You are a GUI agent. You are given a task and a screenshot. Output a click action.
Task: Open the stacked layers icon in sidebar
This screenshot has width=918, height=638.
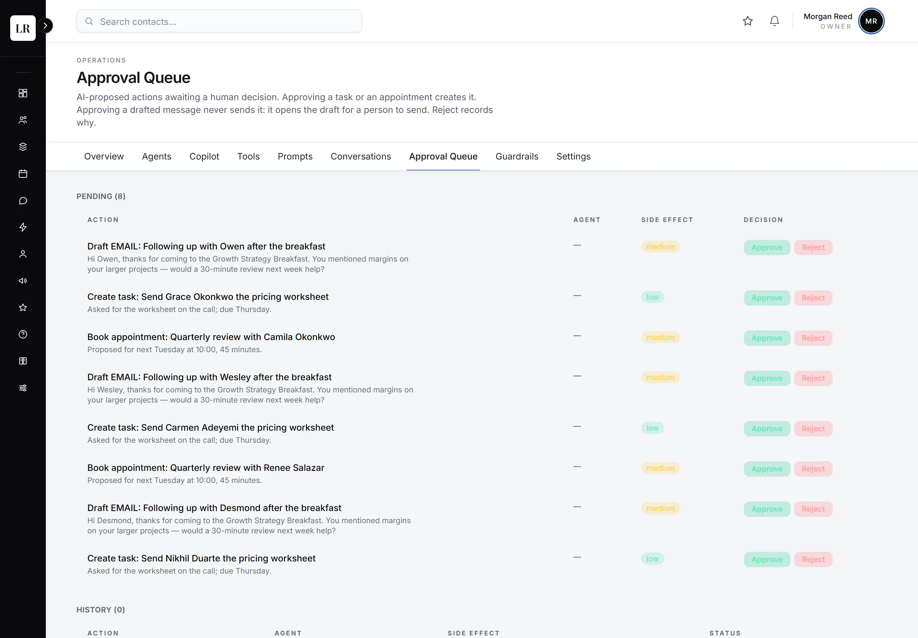point(23,147)
